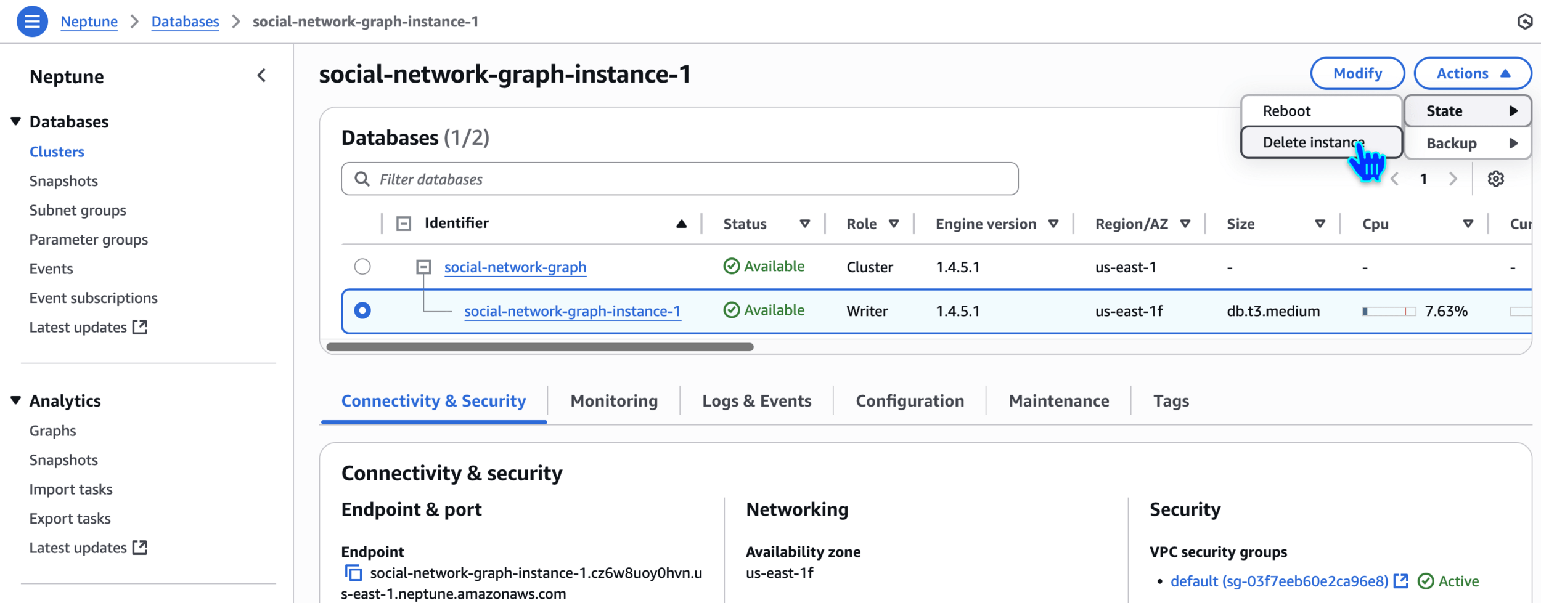Go to Clusters in sidebar
Screen dimensions: 1541x603
point(57,152)
